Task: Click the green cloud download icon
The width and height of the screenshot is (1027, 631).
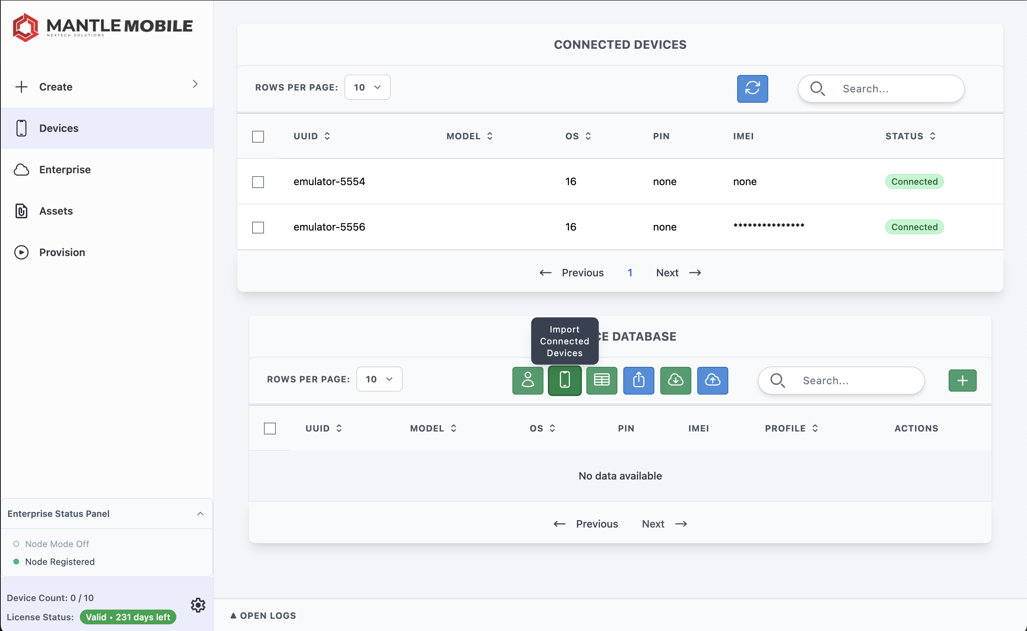Action: 675,380
